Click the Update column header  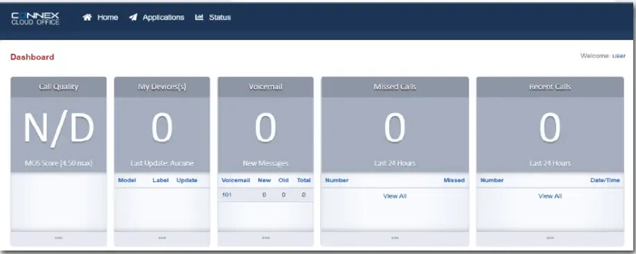tap(187, 181)
